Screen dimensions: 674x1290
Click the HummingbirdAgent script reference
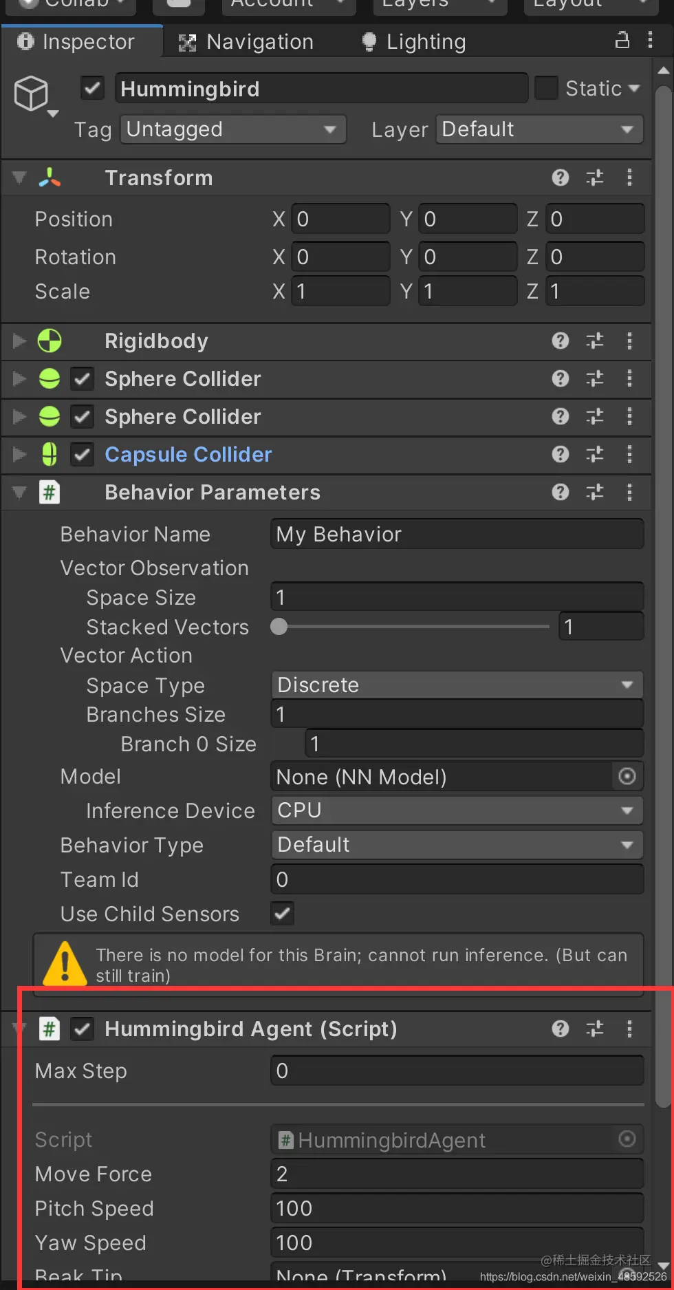(x=447, y=1140)
